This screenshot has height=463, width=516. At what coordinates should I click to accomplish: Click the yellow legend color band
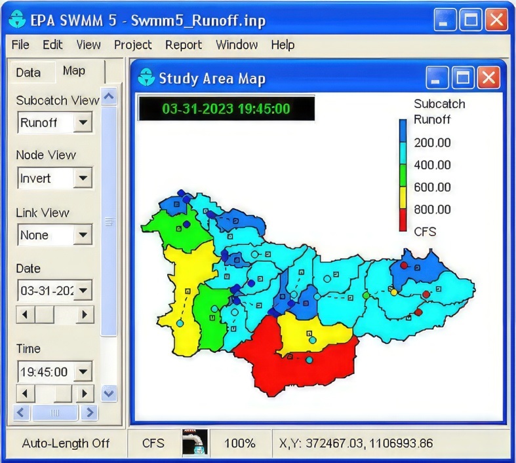[x=403, y=198]
